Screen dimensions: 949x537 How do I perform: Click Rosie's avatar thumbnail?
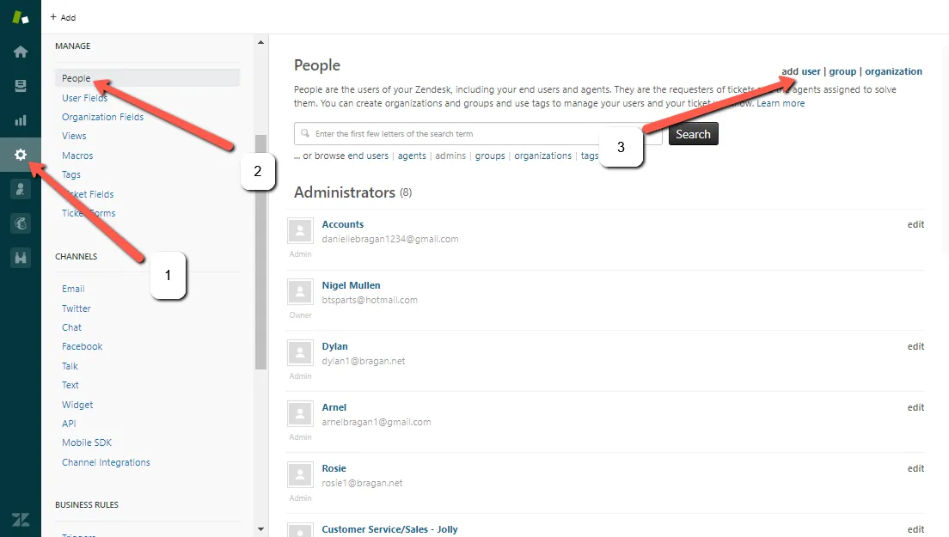click(x=300, y=475)
